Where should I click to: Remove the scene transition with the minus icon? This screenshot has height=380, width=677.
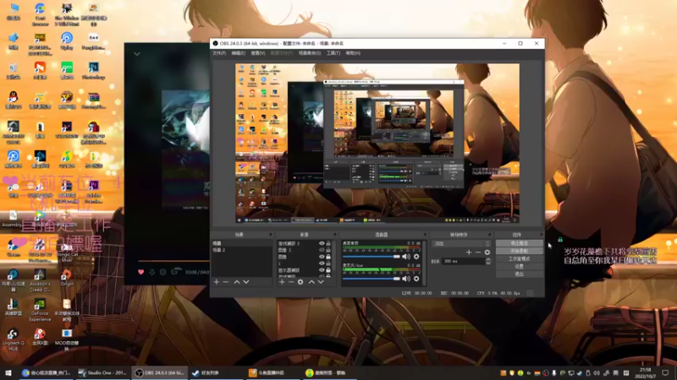tap(478, 252)
